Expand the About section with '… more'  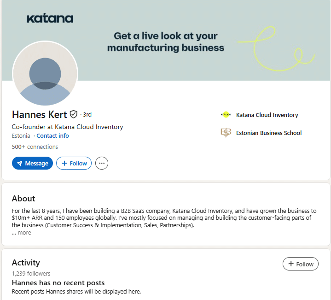pyautogui.click(x=22, y=233)
